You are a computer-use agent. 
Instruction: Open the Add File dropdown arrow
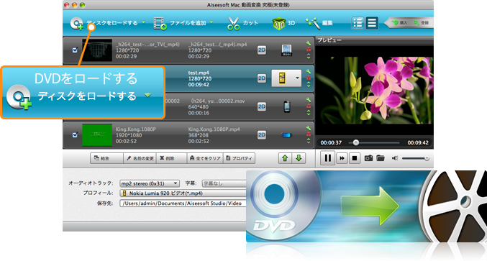click(x=211, y=22)
